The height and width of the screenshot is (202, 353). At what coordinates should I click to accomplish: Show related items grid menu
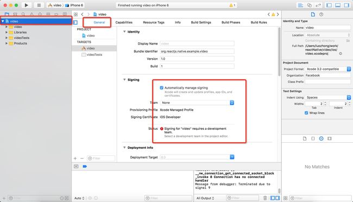[x=75, y=15]
